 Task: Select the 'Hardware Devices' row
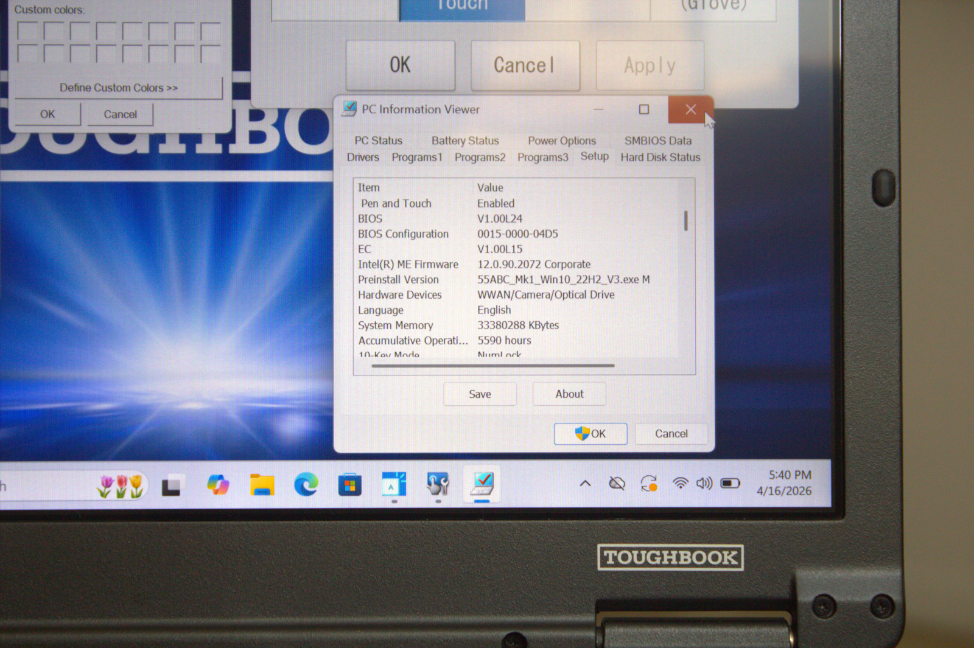click(x=517, y=294)
